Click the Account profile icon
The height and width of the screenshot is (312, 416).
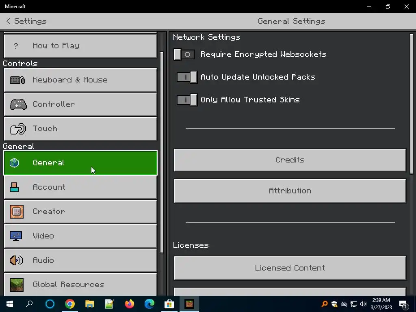pyautogui.click(x=14, y=187)
